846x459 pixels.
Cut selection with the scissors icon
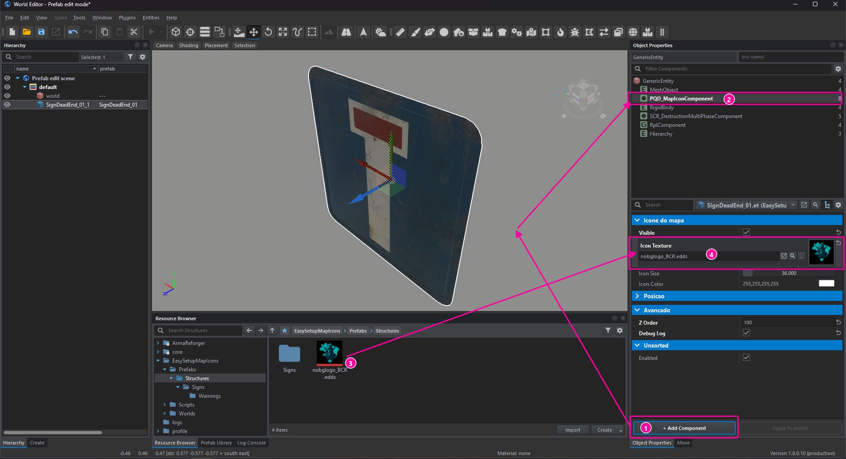(x=134, y=32)
